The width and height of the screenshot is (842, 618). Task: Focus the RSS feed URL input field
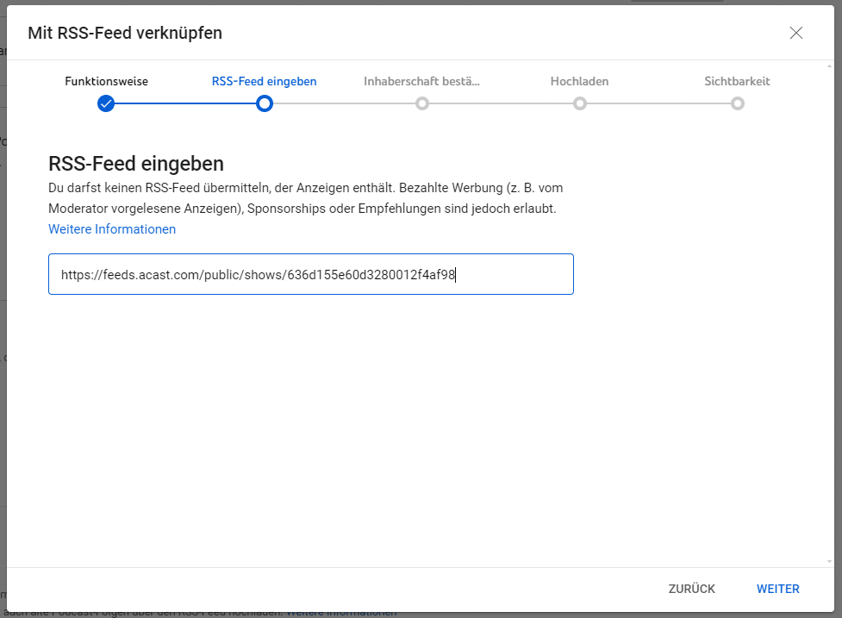tap(310, 275)
